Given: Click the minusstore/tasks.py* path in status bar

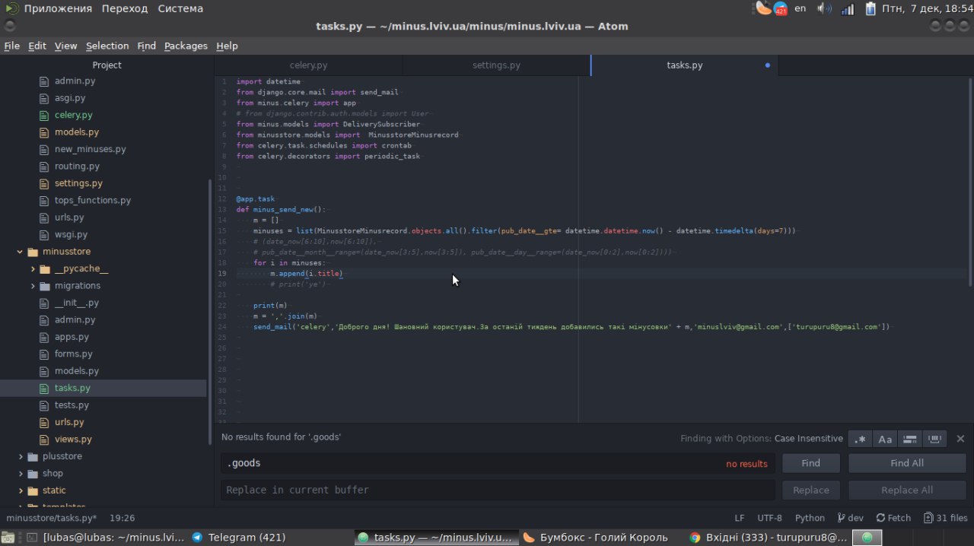Looking at the screenshot, I should pos(52,518).
